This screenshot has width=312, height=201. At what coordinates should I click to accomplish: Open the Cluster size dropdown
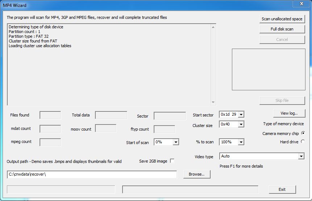click(x=241, y=124)
